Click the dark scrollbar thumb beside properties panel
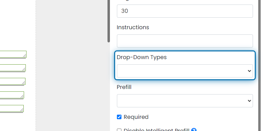The width and height of the screenshot is (268, 131). point(109,21)
